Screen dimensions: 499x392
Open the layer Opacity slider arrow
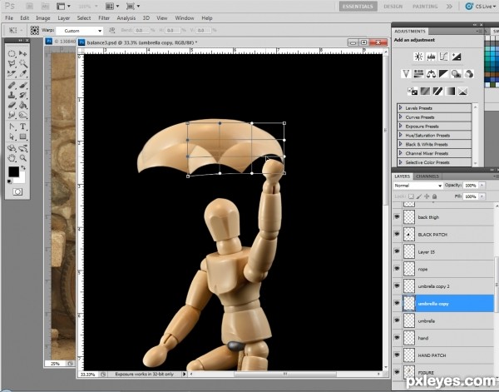point(482,186)
